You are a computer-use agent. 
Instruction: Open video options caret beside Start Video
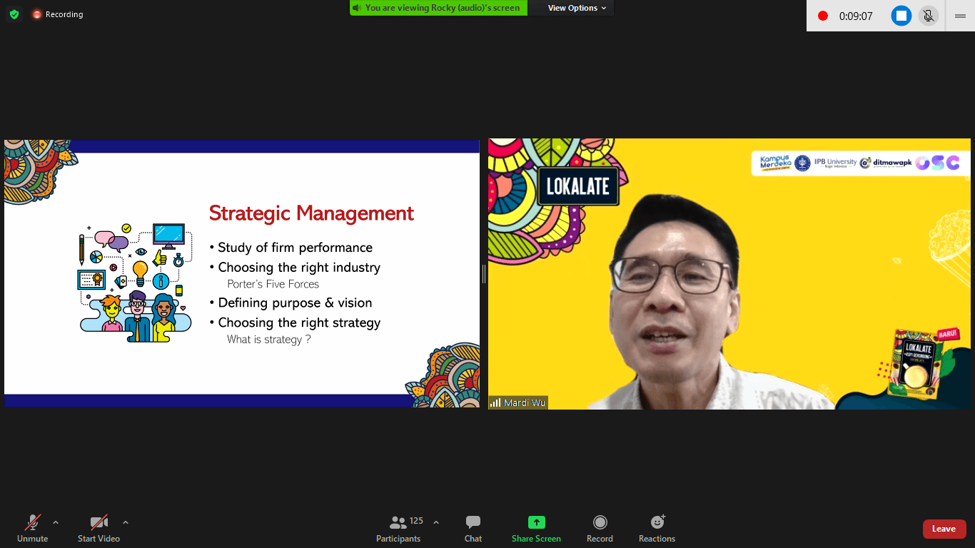pos(126,522)
